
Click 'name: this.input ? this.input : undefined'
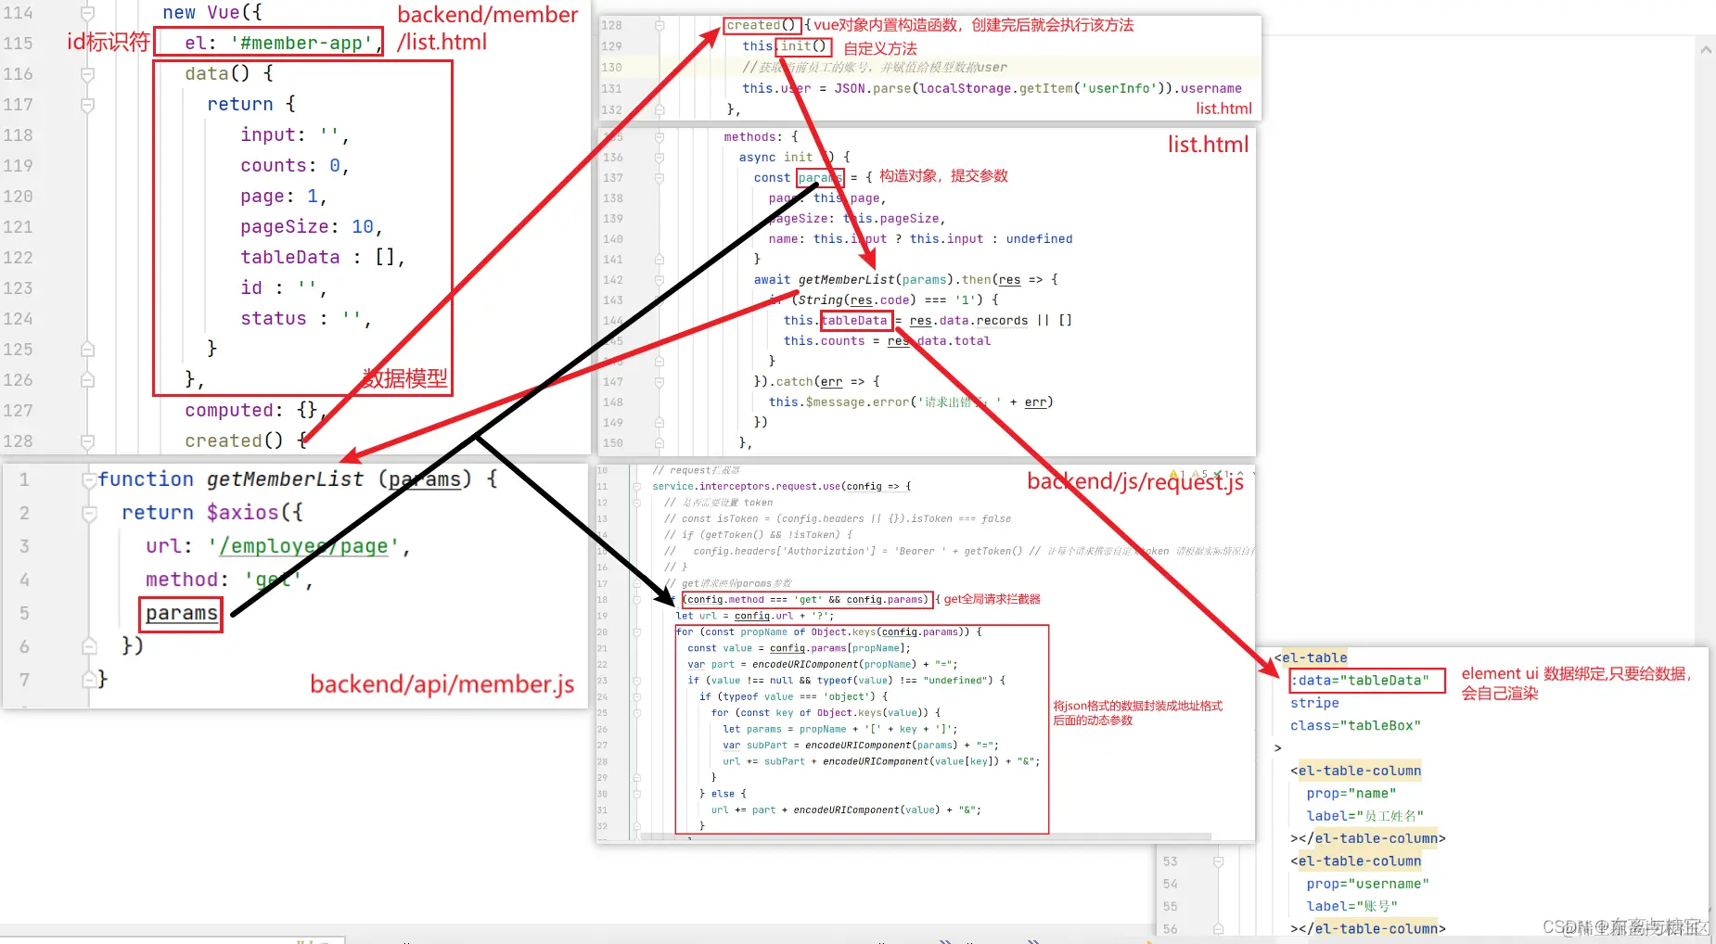coord(920,239)
